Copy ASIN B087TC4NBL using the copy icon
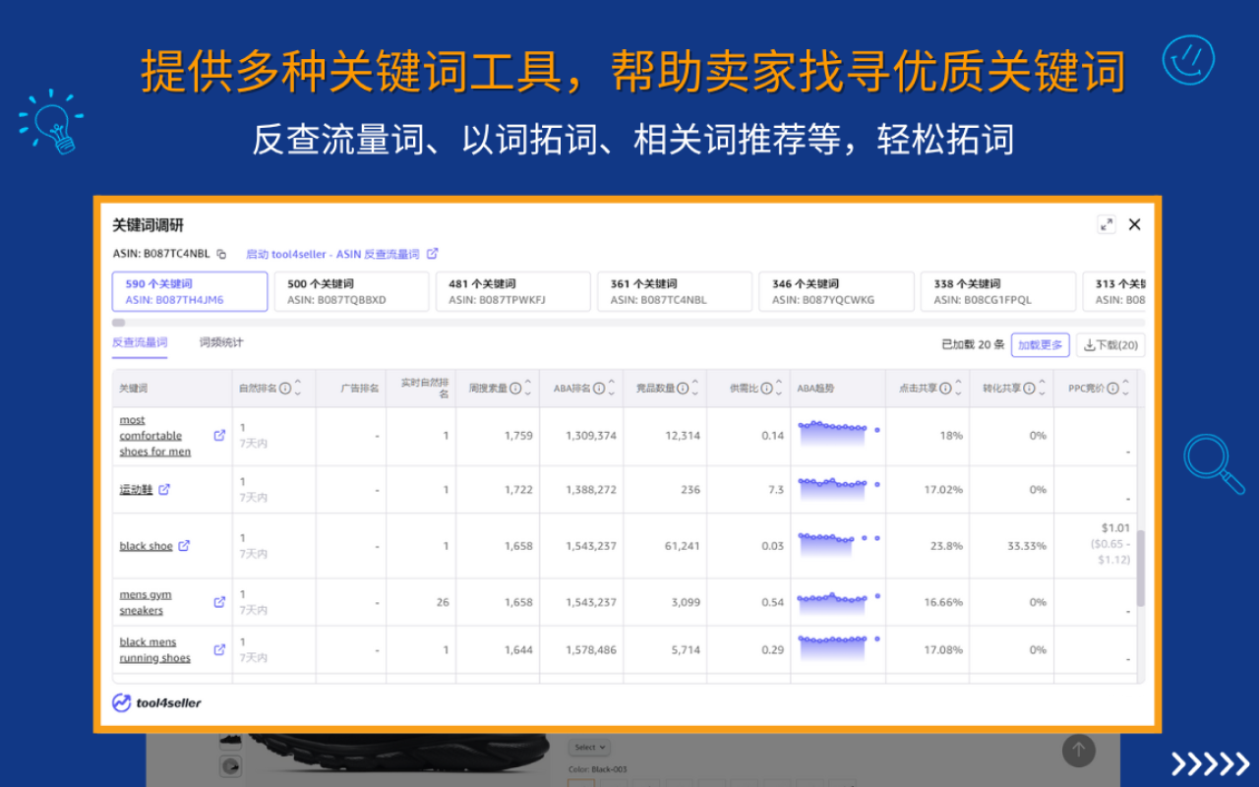Image resolution: width=1259 pixels, height=787 pixels. coord(221,253)
